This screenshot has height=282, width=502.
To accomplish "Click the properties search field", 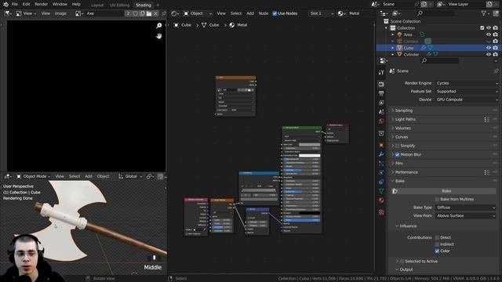I will click(440, 60).
